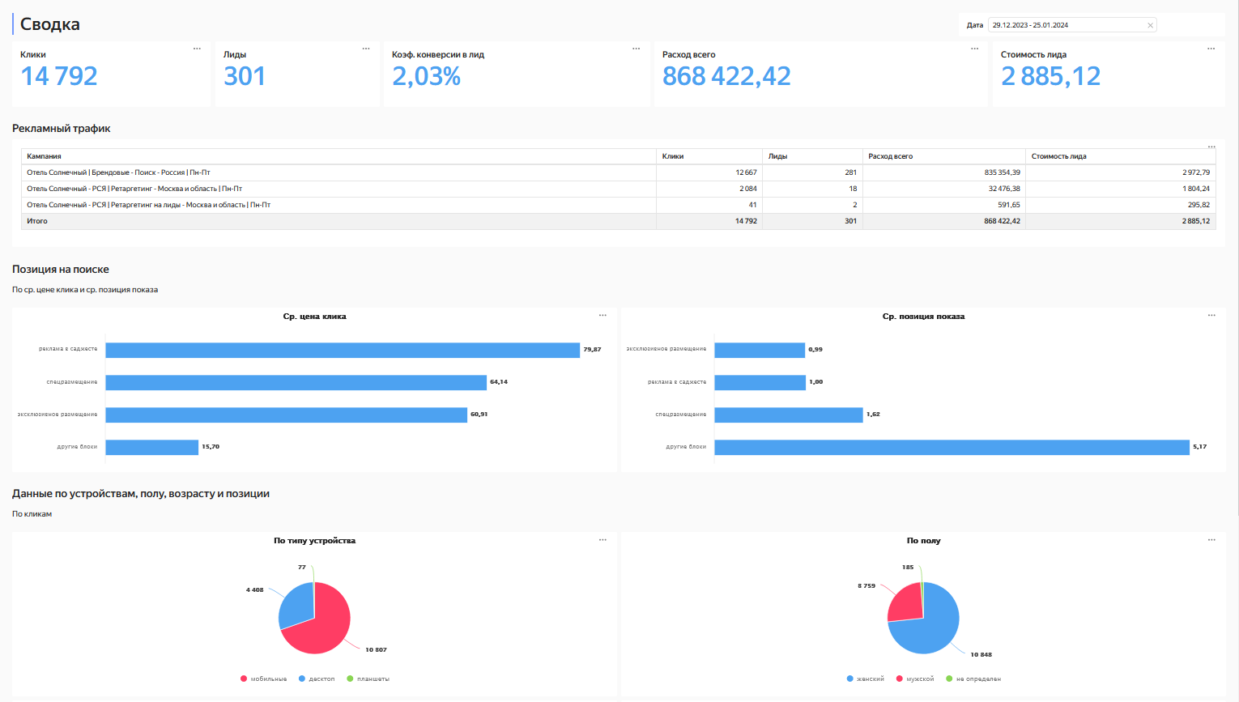The height and width of the screenshot is (702, 1239).
Task: Open the campaign table's three-dot menu
Action: (1211, 147)
